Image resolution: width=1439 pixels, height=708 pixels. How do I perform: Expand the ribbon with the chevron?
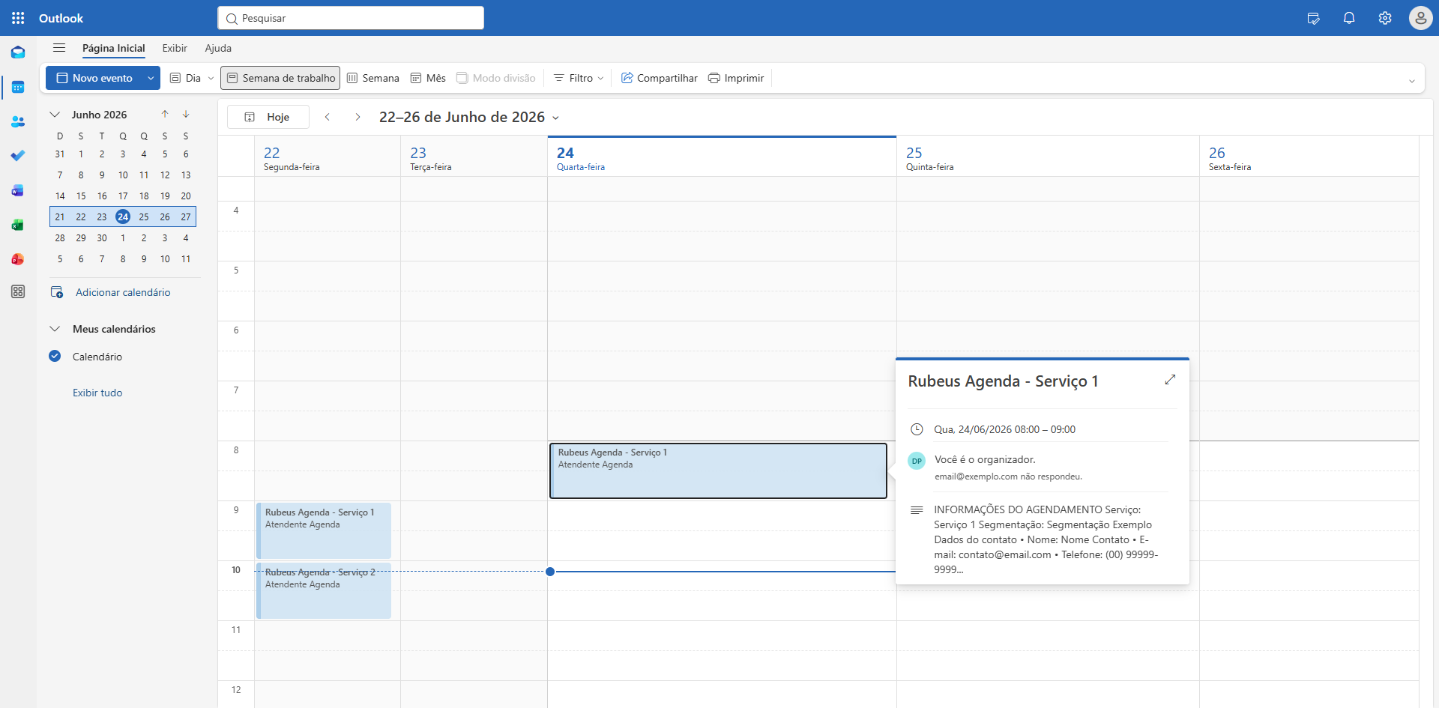point(1412,81)
